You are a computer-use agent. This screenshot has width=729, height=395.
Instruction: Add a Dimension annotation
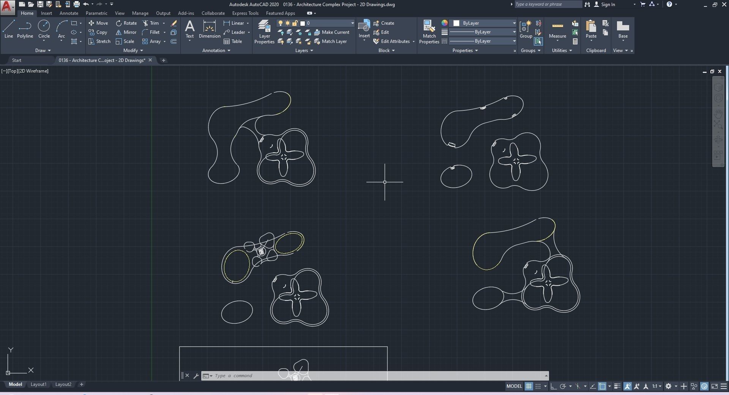(x=210, y=30)
